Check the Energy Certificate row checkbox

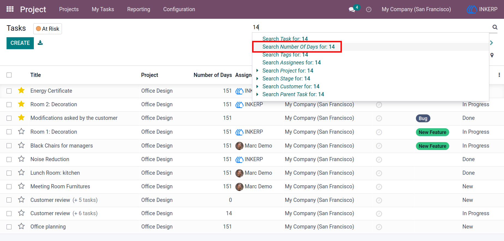(x=9, y=91)
